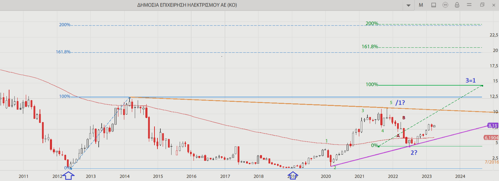
Task: Click the red 6,1904 moving average tag
Action: click(x=491, y=138)
